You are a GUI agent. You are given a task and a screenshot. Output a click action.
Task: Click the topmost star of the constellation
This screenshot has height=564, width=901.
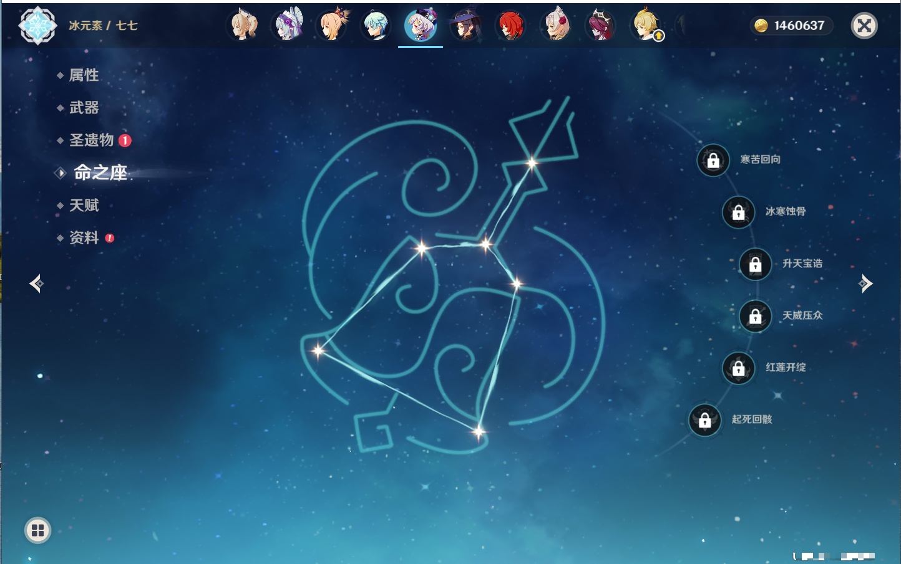[532, 163]
